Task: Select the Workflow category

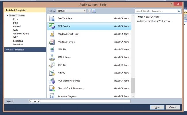Action: pyautogui.click(x=18, y=44)
